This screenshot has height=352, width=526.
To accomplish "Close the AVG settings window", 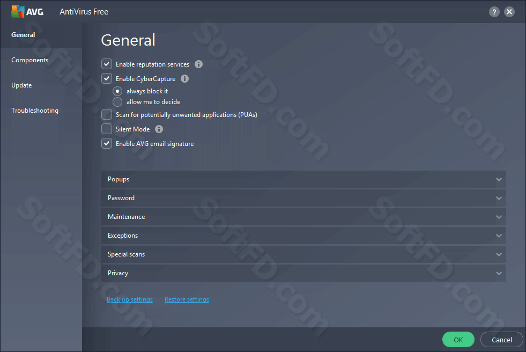I will click(x=509, y=12).
